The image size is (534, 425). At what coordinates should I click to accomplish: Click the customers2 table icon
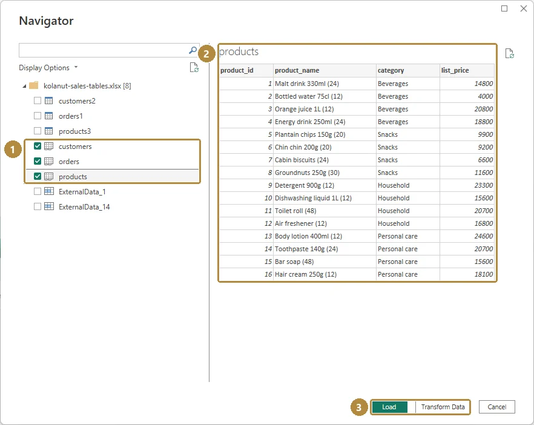[x=48, y=100]
